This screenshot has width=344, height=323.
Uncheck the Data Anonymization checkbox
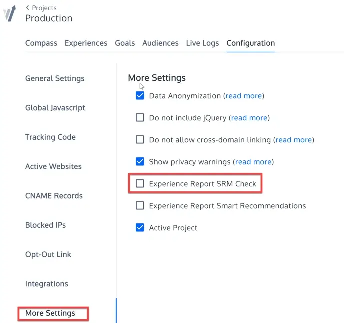point(140,96)
